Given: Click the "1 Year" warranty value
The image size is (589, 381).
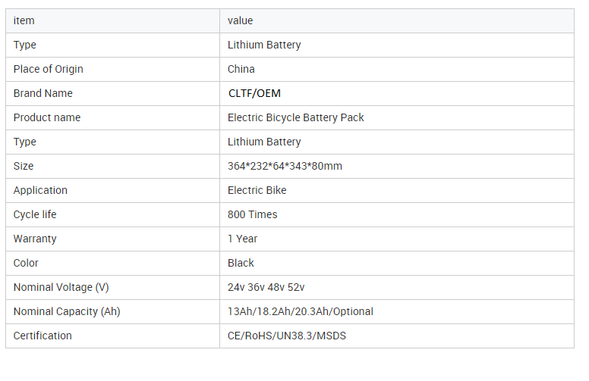Looking at the screenshot, I should click(x=243, y=239).
